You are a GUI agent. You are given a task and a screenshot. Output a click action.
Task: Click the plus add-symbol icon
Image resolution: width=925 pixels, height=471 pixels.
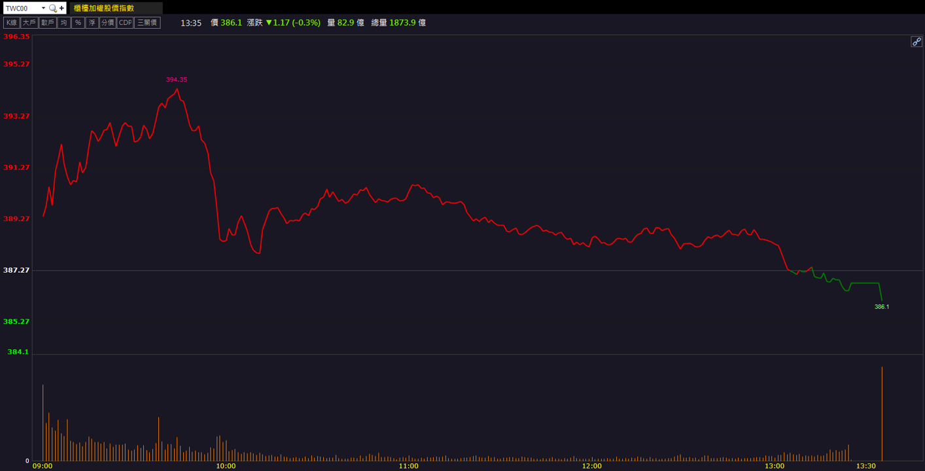(61, 9)
